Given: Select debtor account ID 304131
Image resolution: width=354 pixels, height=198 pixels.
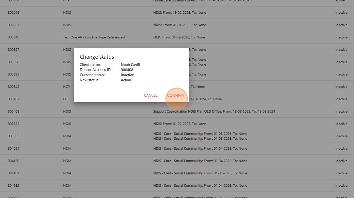Looking at the screenshot, I should click(x=13, y=173).
